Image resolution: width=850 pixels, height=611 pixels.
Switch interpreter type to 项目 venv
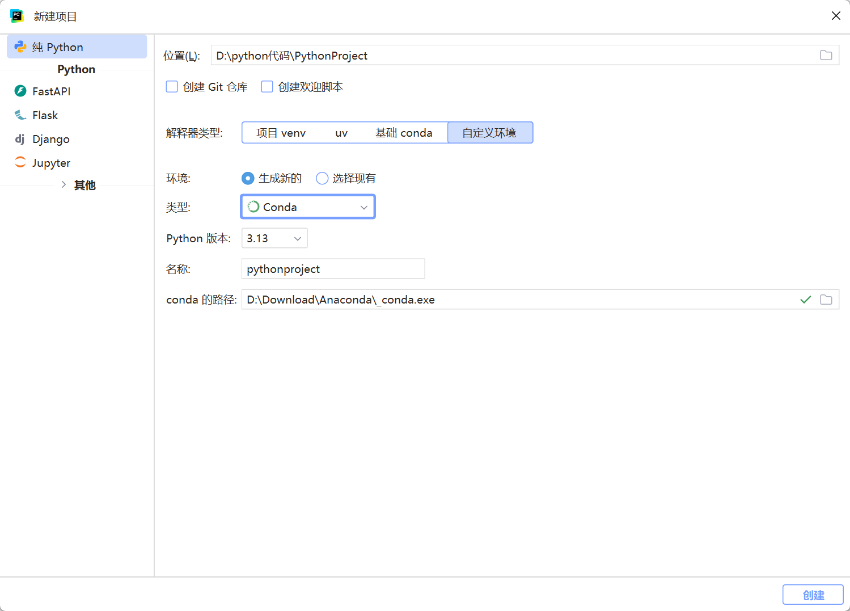coord(281,133)
